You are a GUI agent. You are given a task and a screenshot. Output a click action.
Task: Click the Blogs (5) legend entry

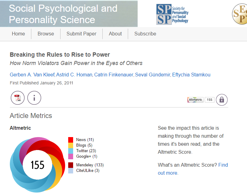coord(84,145)
